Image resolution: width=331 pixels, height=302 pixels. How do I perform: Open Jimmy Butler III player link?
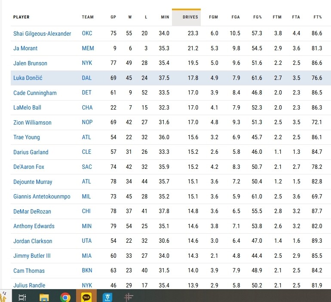(32, 256)
